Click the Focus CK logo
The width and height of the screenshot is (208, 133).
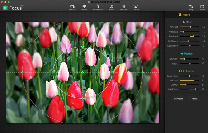click(5, 8)
